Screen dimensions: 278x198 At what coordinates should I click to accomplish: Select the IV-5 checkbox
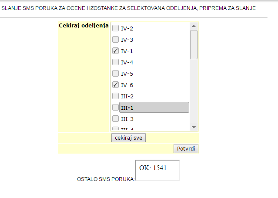coord(116,74)
